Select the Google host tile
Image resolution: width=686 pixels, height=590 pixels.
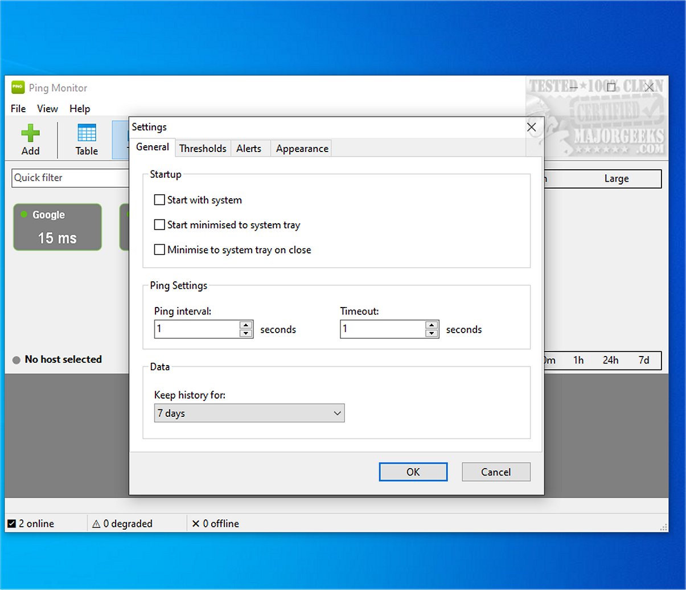(x=57, y=227)
